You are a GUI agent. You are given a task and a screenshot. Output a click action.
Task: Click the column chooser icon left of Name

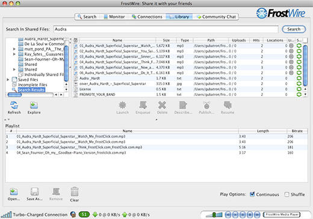76,40
